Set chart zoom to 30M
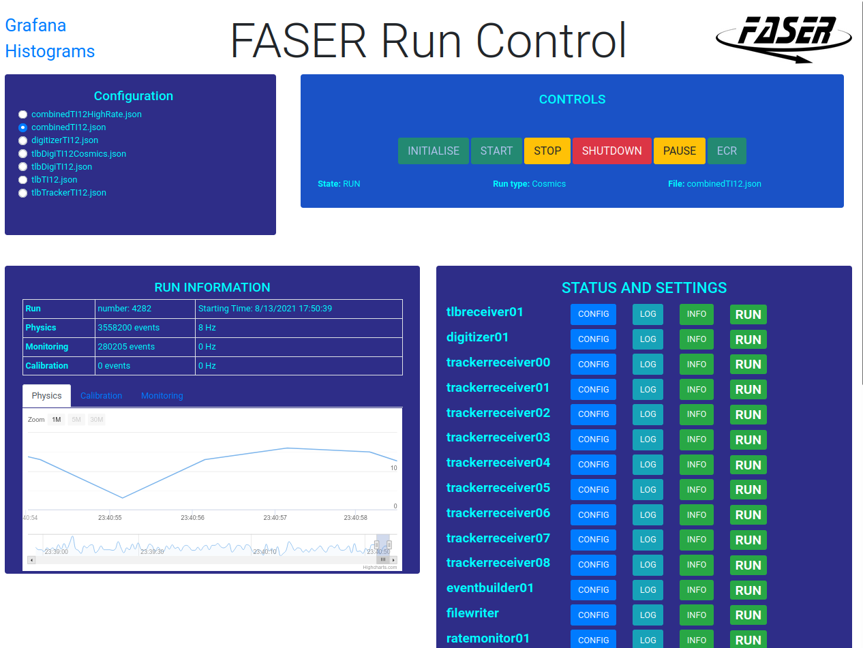 coord(97,420)
